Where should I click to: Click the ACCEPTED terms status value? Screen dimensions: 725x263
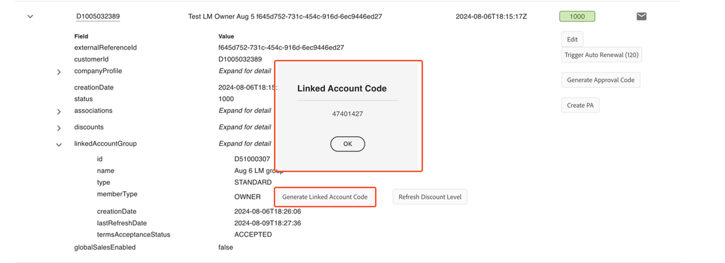pyautogui.click(x=253, y=235)
